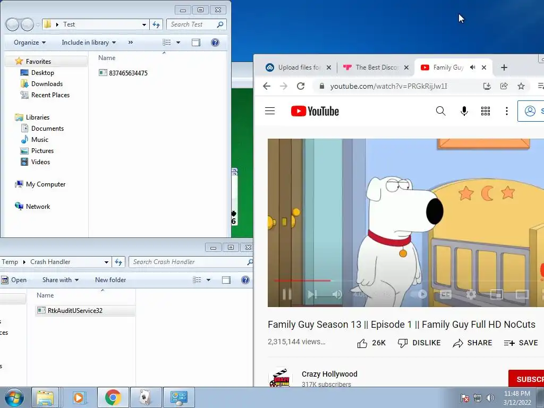
Task: Open YouTube settings three-dot menu
Action: pyautogui.click(x=506, y=111)
